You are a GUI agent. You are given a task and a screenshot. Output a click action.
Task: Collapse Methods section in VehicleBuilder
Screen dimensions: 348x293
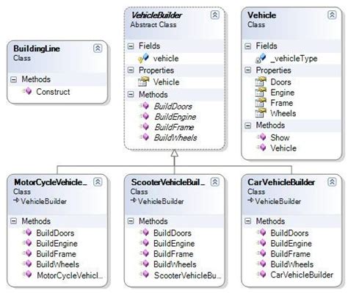point(131,95)
